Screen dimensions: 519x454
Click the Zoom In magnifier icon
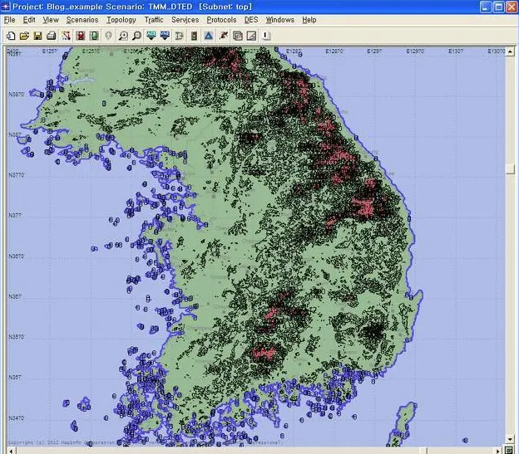tap(123, 36)
